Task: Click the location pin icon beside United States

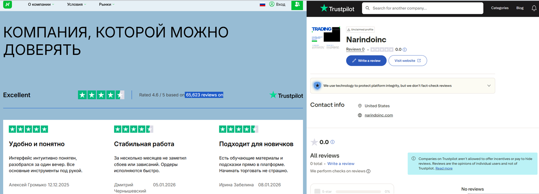Action: tap(360, 106)
